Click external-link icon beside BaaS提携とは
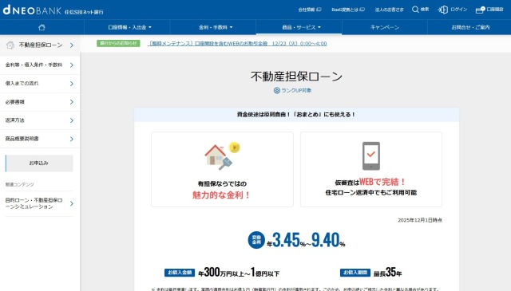The width and height of the screenshot is (511, 291). tap(362, 10)
